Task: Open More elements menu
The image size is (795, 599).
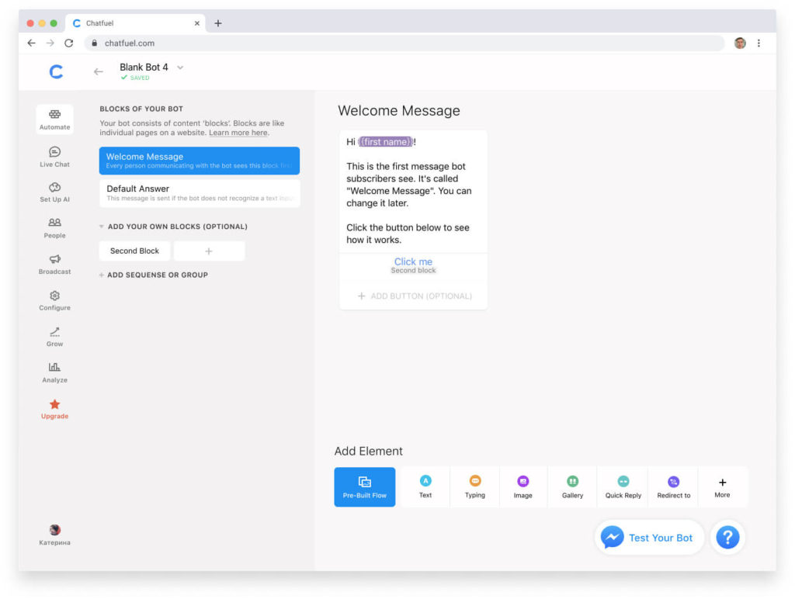Action: click(723, 487)
